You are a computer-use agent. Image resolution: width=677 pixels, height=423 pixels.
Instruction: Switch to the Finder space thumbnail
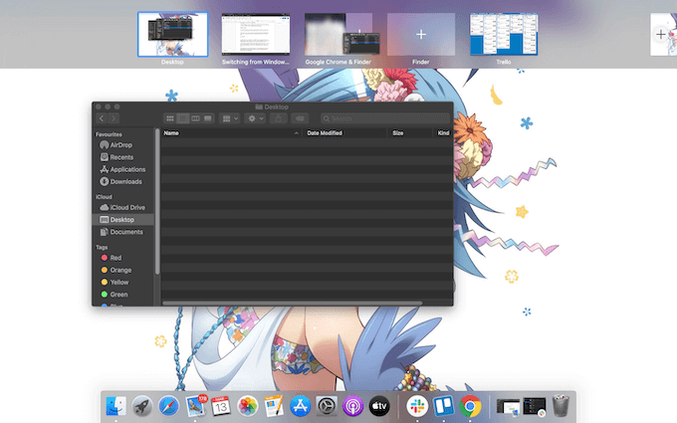click(421, 35)
